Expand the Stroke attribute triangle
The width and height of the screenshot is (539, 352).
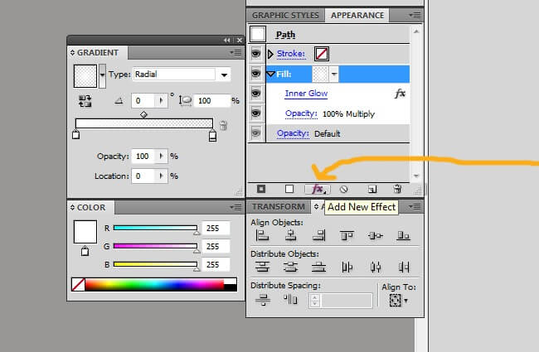tap(270, 54)
